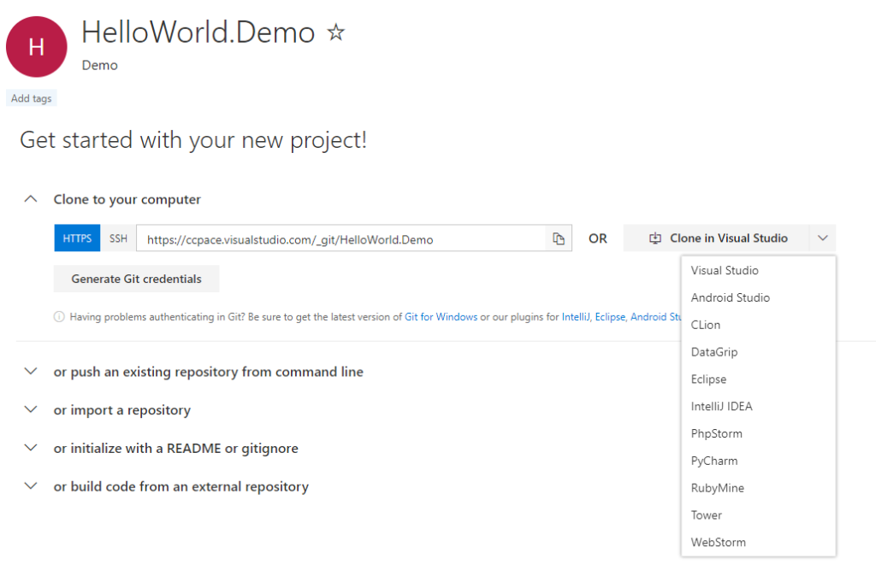Click the HelloWorld.Demo project avatar

36,46
